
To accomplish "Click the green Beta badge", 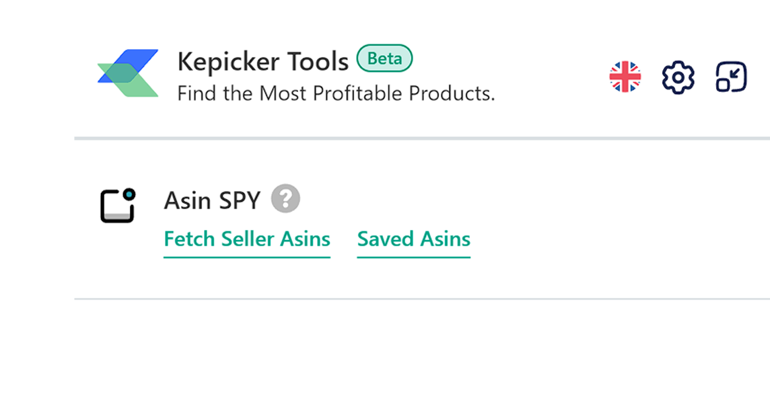I will 384,58.
